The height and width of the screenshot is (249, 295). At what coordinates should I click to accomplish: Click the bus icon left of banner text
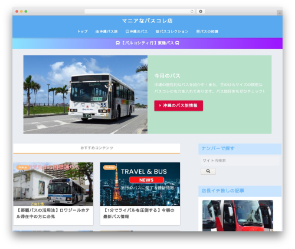[118, 43]
